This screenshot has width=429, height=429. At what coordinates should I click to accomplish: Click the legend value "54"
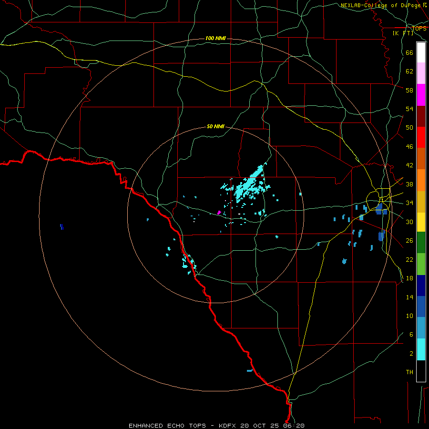[409, 109]
